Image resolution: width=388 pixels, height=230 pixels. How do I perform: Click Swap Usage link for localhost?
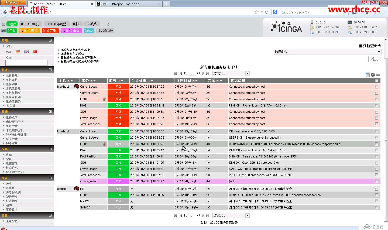[88, 169]
